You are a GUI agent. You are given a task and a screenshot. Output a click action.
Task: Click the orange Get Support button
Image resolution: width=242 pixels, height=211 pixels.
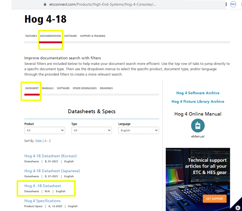(x=214, y=199)
